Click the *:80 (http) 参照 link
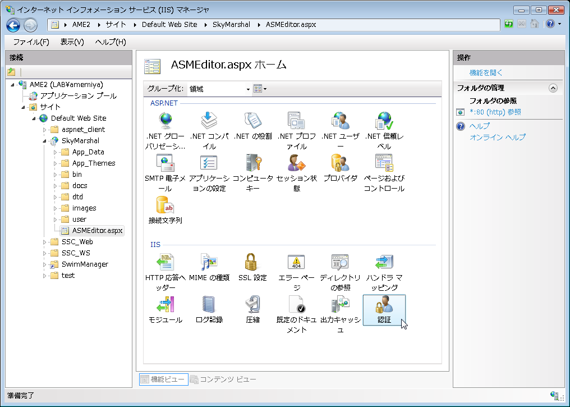Viewport: 570px width, 407px height. coord(495,112)
